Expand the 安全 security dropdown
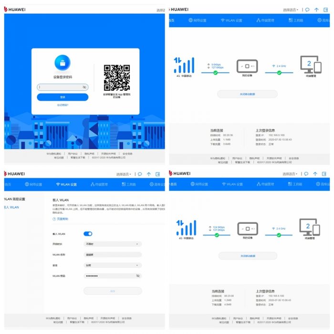 [113, 265]
